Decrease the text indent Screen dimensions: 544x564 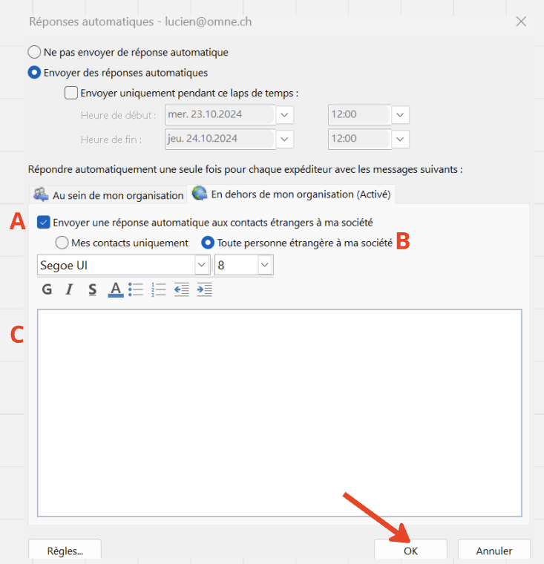(x=182, y=289)
